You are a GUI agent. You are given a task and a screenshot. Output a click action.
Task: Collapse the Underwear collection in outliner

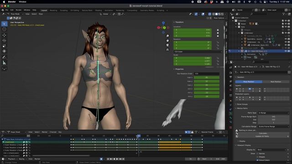click(x=239, y=33)
